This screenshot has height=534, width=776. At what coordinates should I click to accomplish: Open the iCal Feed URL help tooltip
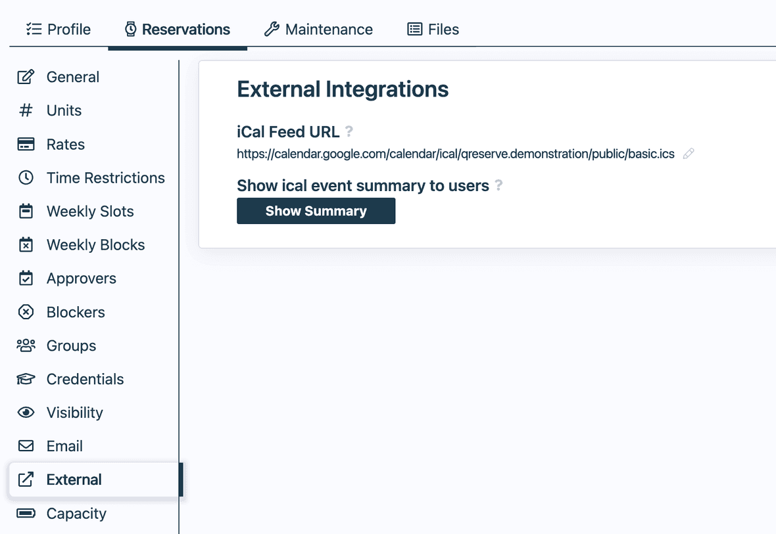point(349,131)
